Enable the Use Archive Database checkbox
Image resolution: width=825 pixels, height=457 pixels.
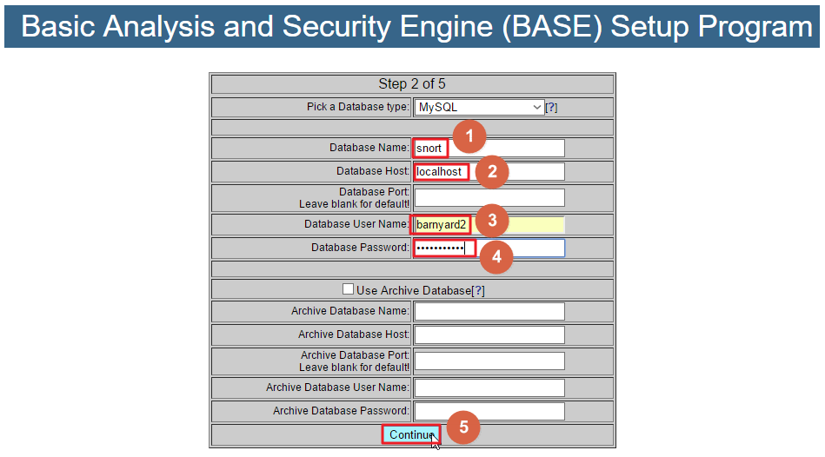pos(348,289)
